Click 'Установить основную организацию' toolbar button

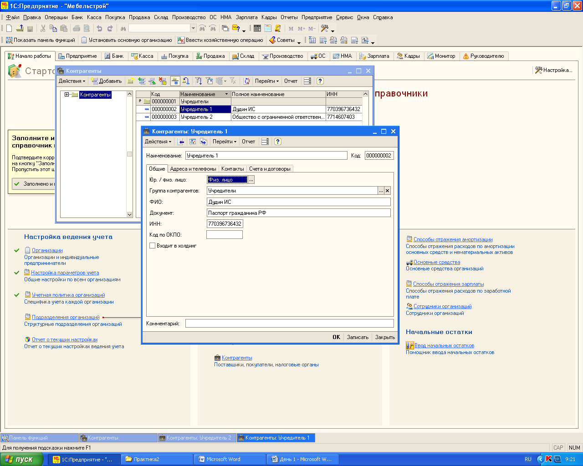(127, 40)
